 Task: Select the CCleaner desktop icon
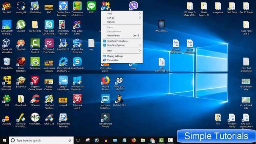tap(35, 100)
